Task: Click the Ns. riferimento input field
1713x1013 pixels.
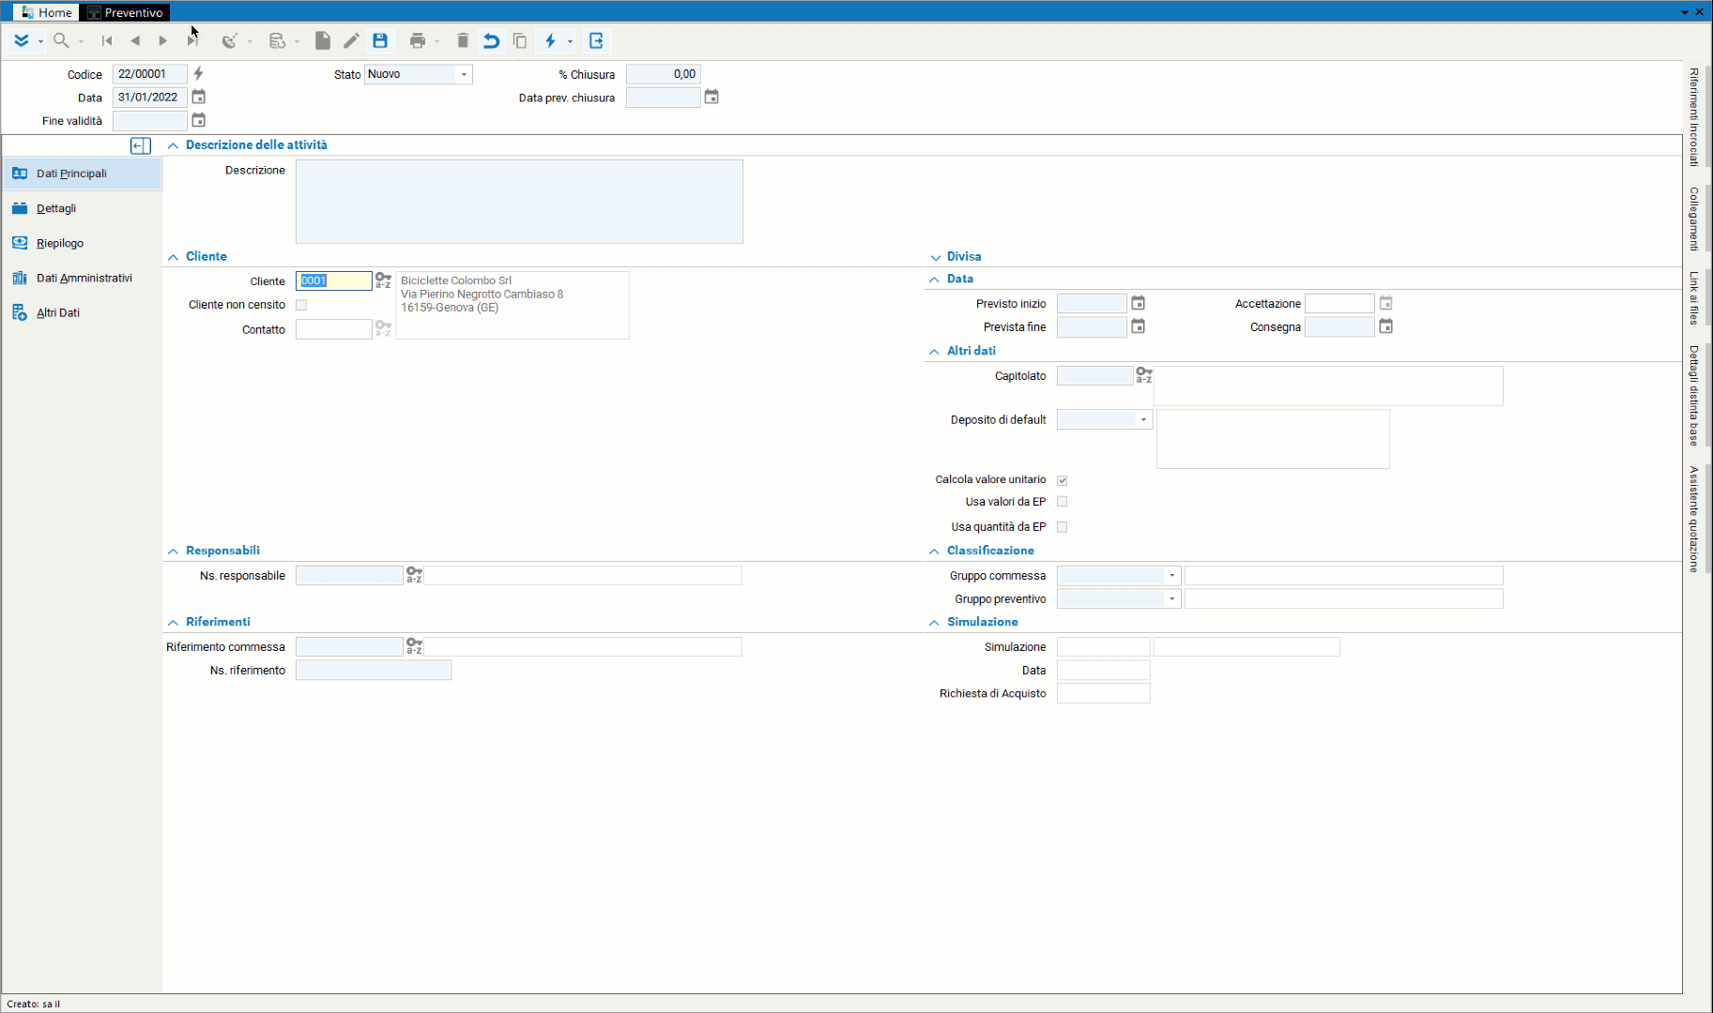Action: 374,670
